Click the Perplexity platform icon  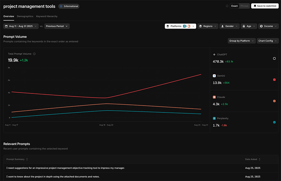214,118
